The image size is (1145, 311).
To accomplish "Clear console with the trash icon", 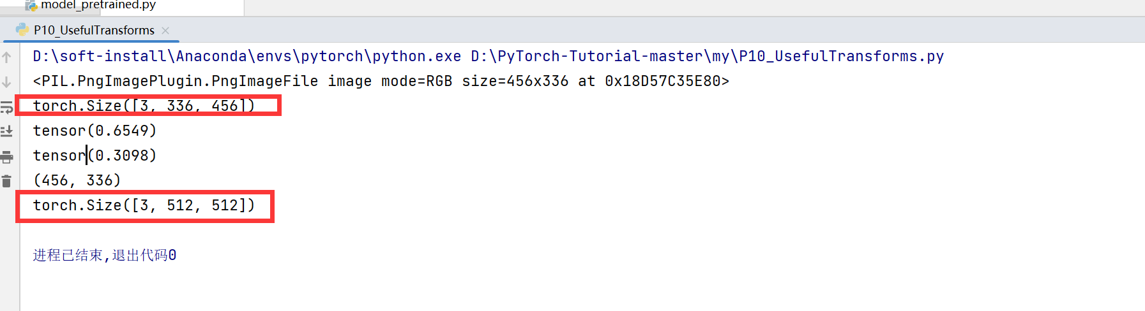I will pos(6,181).
